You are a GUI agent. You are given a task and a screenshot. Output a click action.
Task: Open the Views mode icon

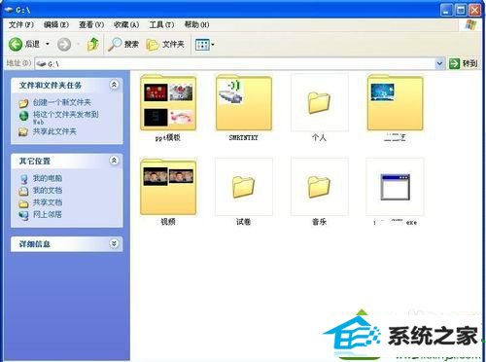click(x=202, y=45)
